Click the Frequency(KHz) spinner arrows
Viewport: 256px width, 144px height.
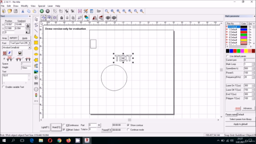tap(253, 77)
